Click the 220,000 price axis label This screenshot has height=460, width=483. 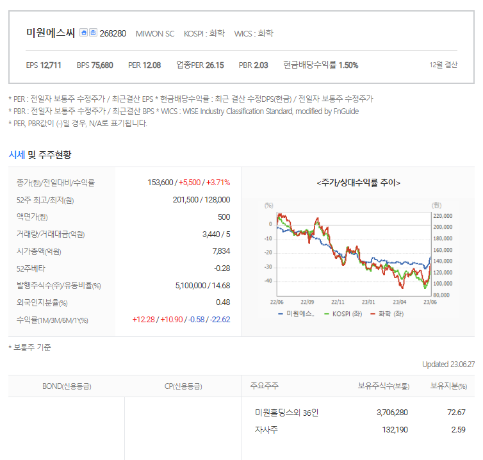pos(443,216)
